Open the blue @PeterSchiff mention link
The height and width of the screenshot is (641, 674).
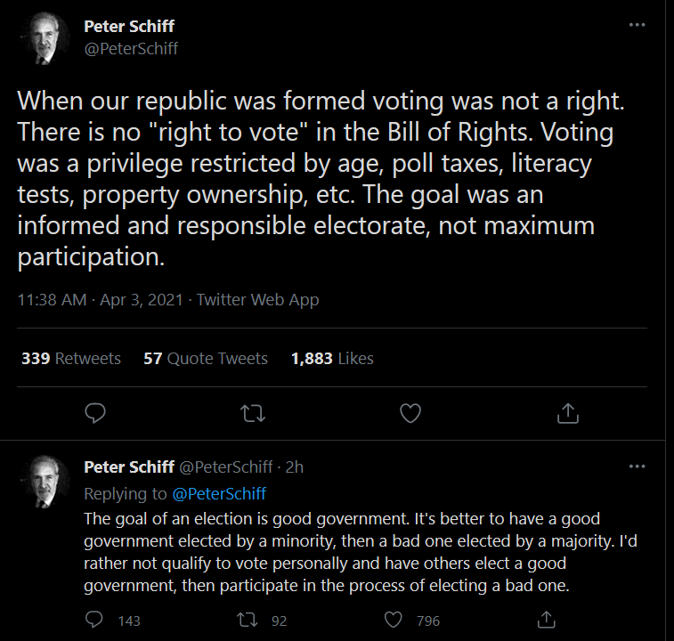click(x=219, y=493)
